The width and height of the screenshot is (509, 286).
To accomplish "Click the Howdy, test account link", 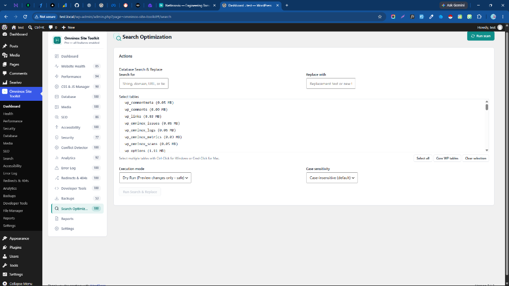I will click(x=490, y=27).
